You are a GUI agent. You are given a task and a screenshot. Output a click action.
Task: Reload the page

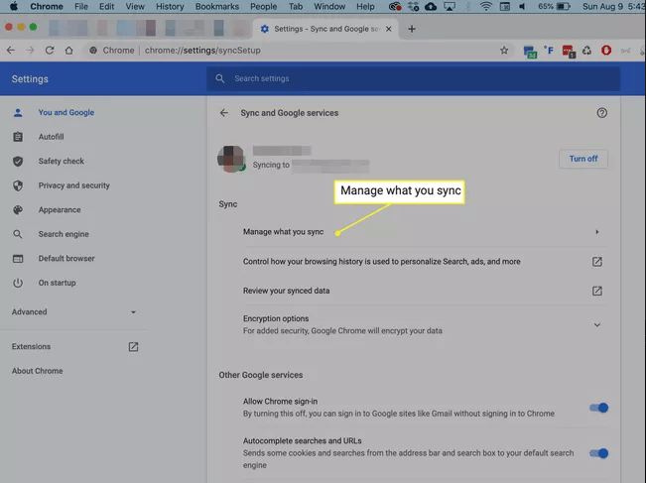point(50,51)
